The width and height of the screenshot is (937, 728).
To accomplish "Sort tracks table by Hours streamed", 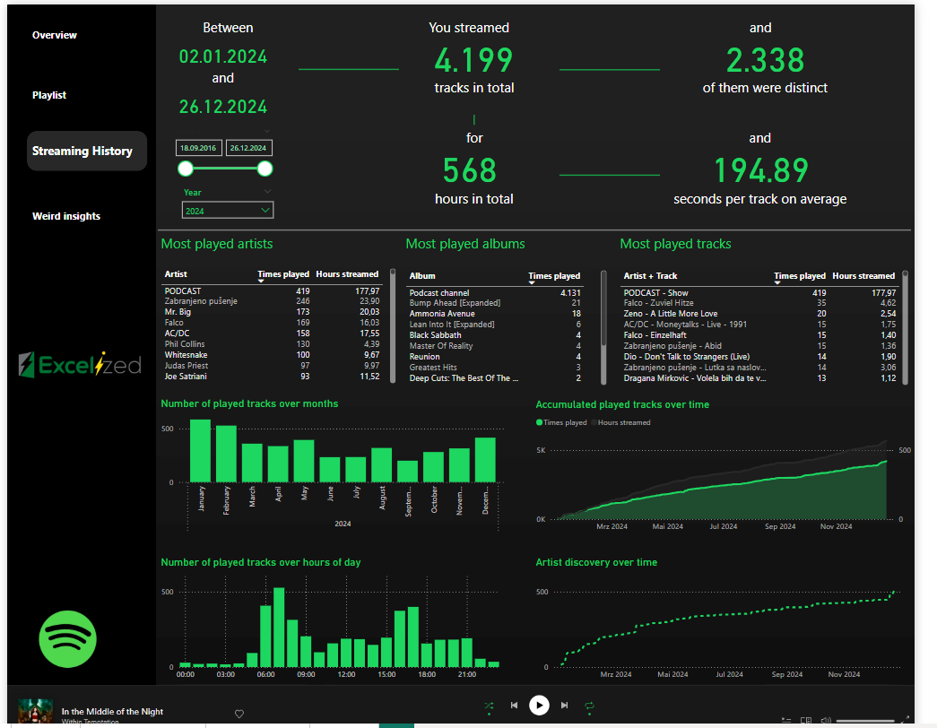I will (863, 275).
